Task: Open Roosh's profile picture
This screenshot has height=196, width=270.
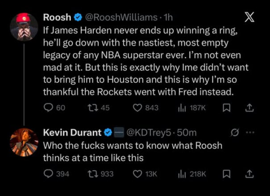Action: (24, 26)
